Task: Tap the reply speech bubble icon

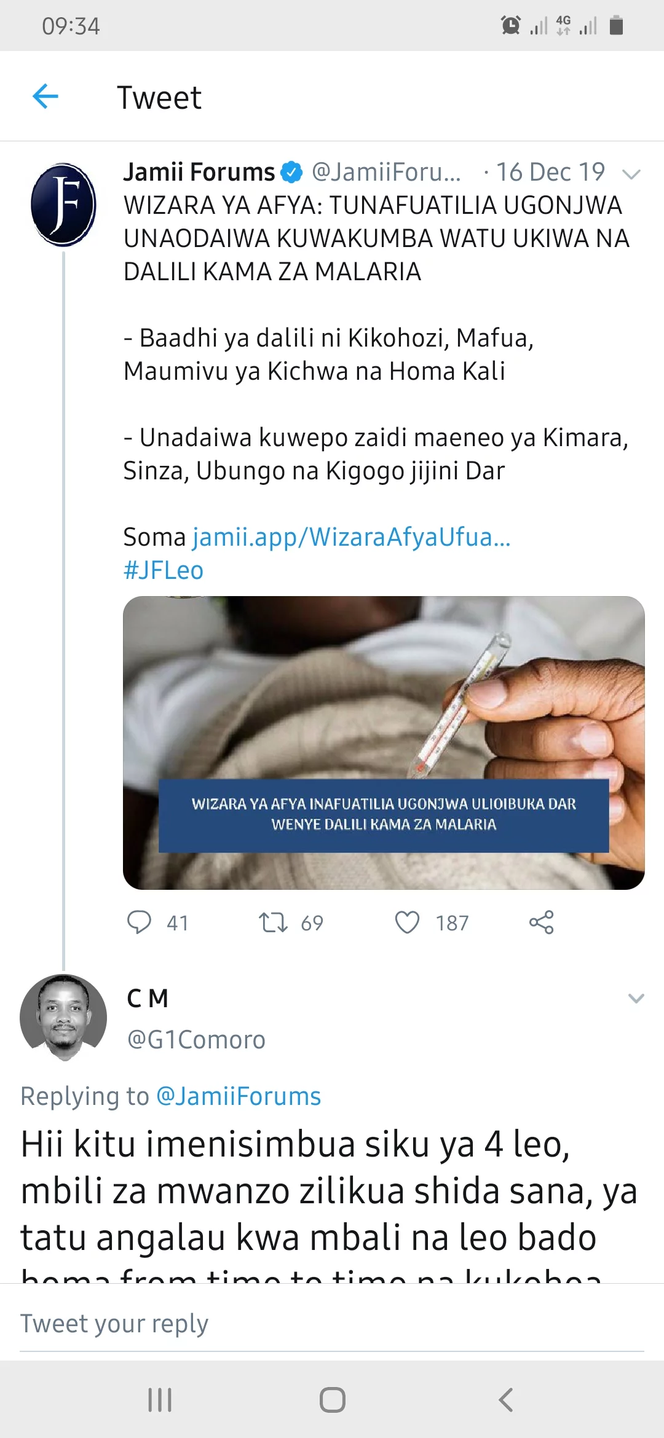Action: (x=139, y=922)
